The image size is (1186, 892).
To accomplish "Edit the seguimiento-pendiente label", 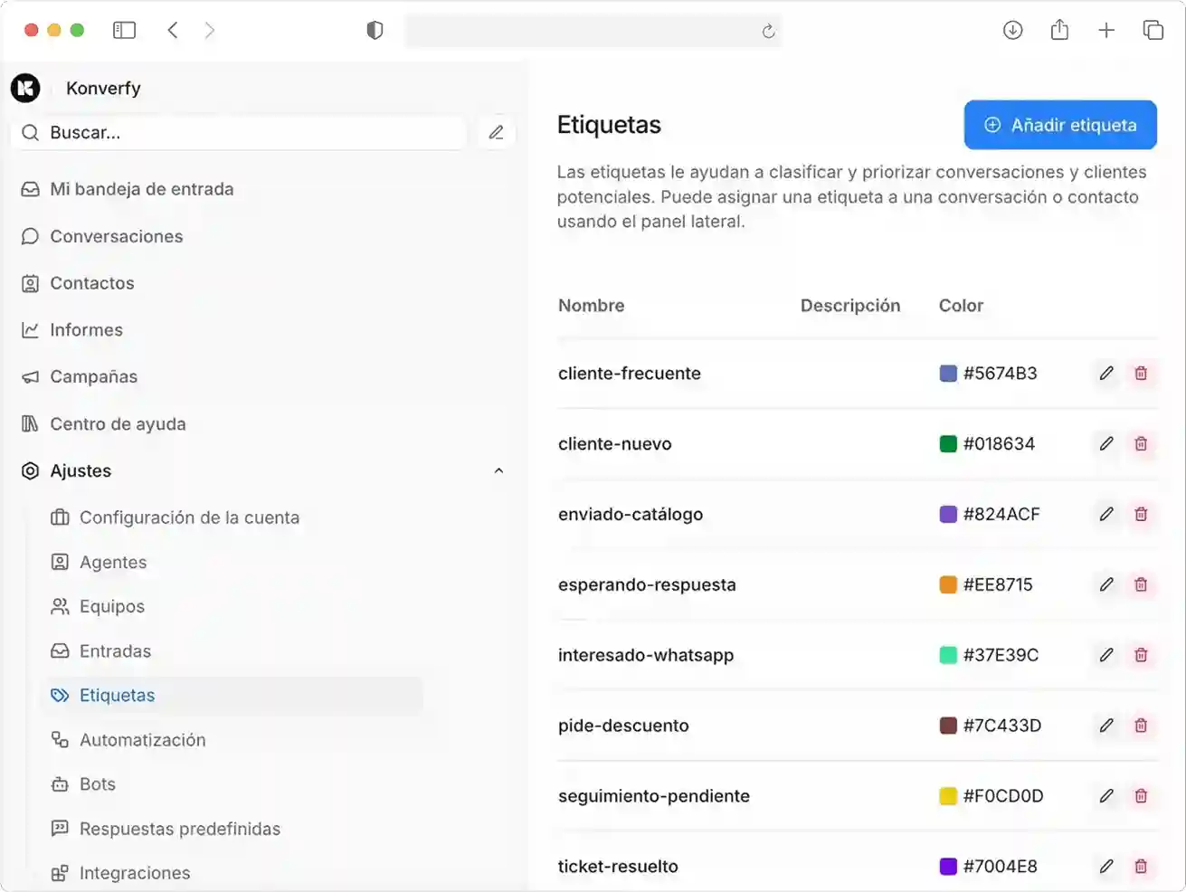I will [x=1106, y=796].
